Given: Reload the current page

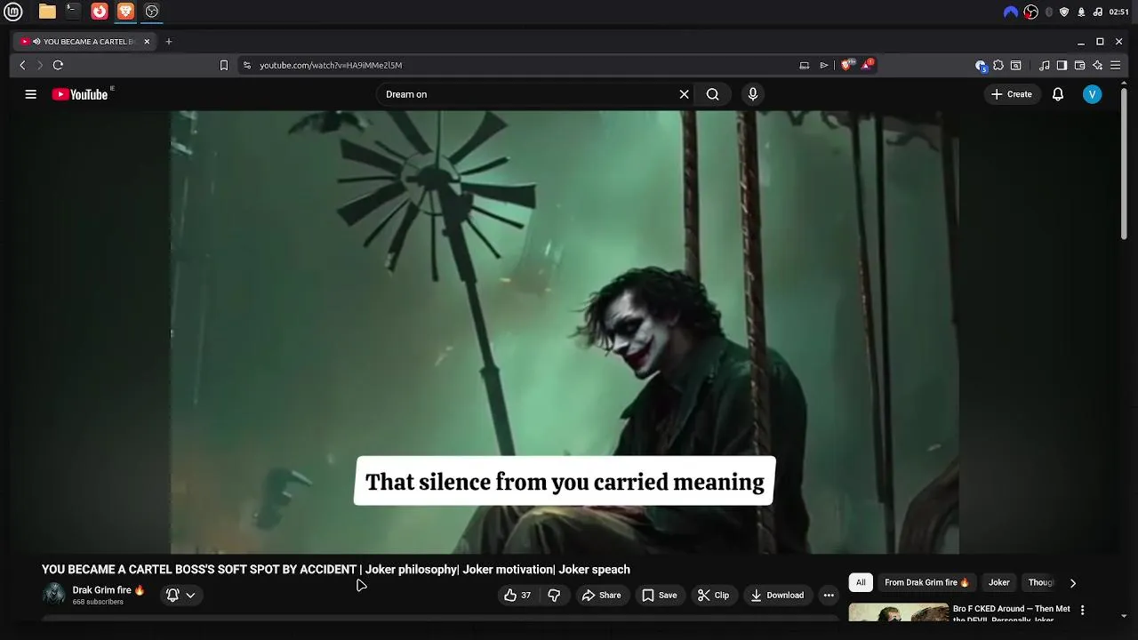Looking at the screenshot, I should (59, 65).
